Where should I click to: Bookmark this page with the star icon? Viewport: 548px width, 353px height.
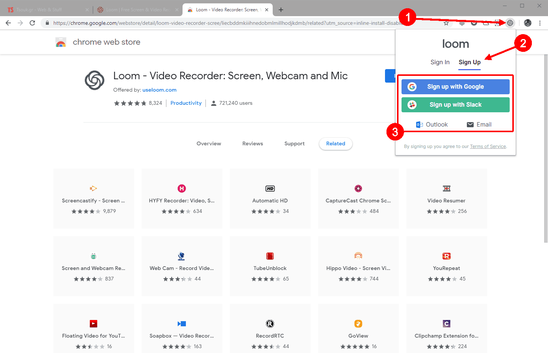point(446,23)
